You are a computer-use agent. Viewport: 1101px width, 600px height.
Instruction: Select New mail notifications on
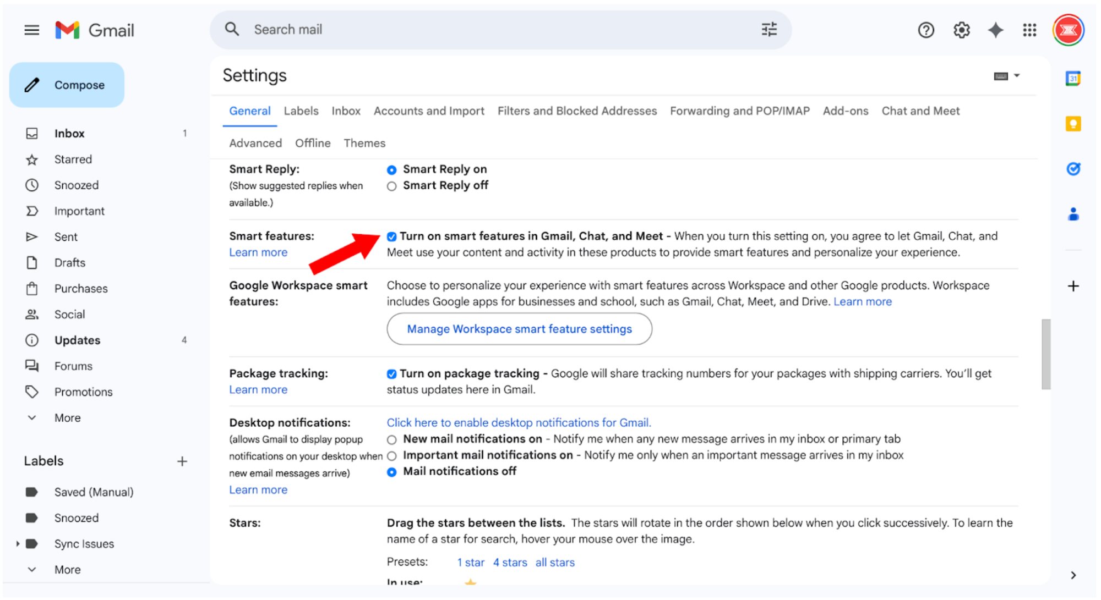(x=391, y=439)
